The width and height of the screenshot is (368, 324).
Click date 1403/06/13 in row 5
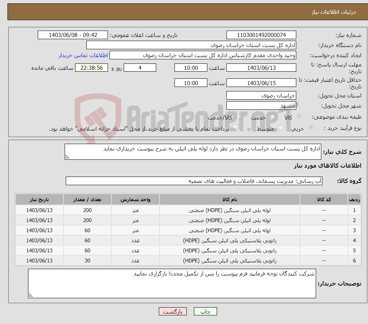[40, 250]
